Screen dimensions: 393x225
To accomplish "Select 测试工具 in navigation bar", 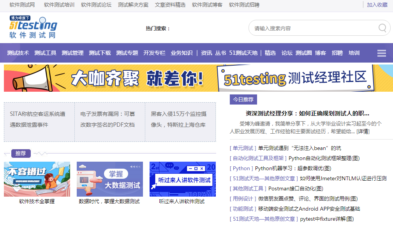I will [x=45, y=53].
